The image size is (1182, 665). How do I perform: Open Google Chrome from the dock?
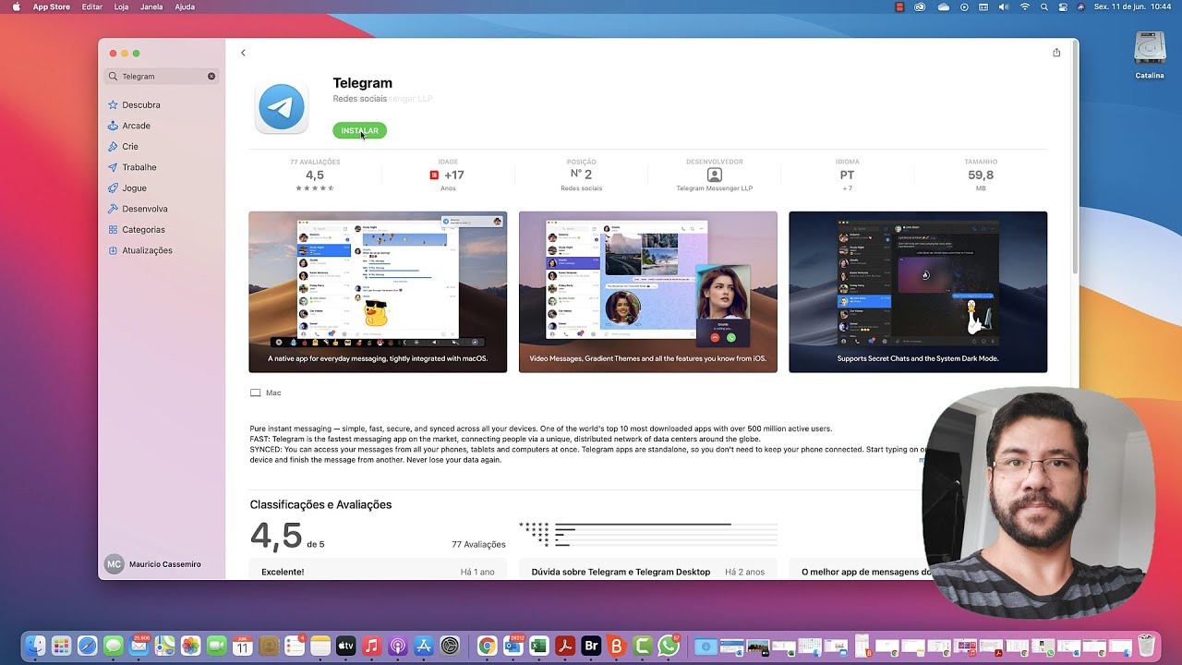(x=487, y=647)
